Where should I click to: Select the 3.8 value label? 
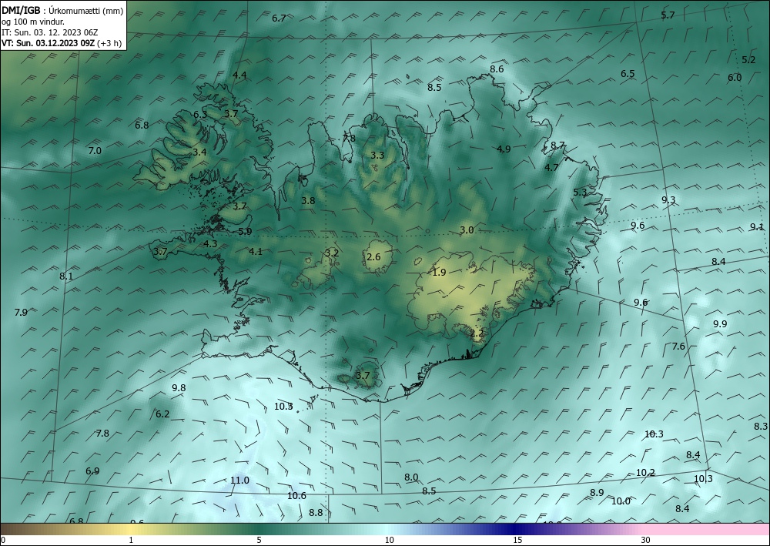click(309, 201)
